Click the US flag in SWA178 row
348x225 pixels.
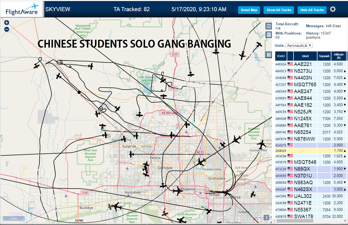click(x=290, y=217)
